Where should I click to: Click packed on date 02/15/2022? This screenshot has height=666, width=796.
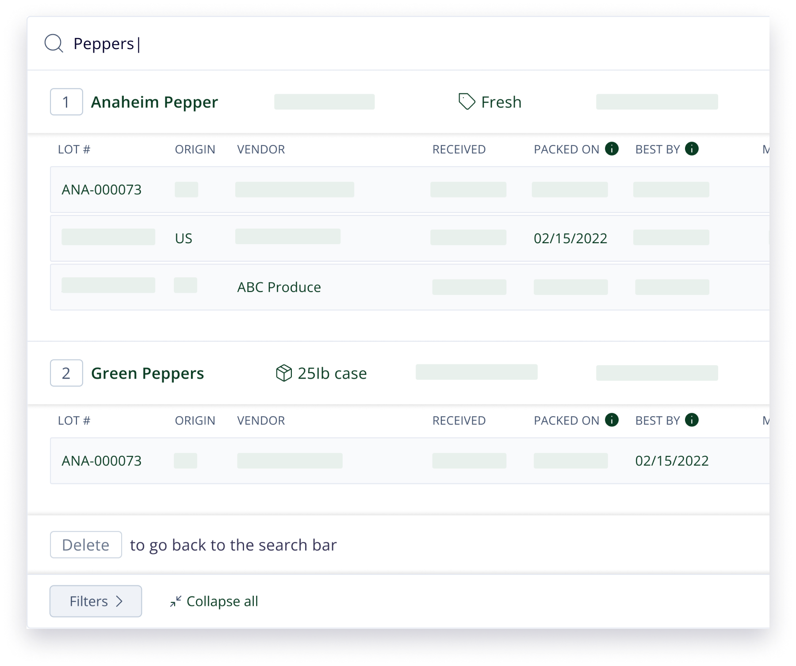(570, 238)
